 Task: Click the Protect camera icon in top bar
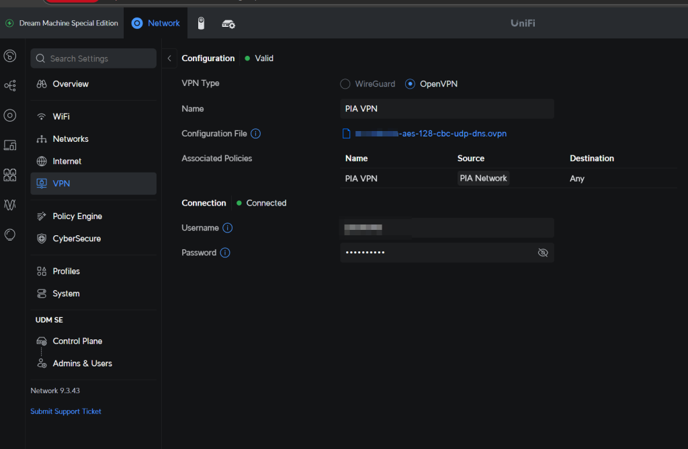pos(201,24)
